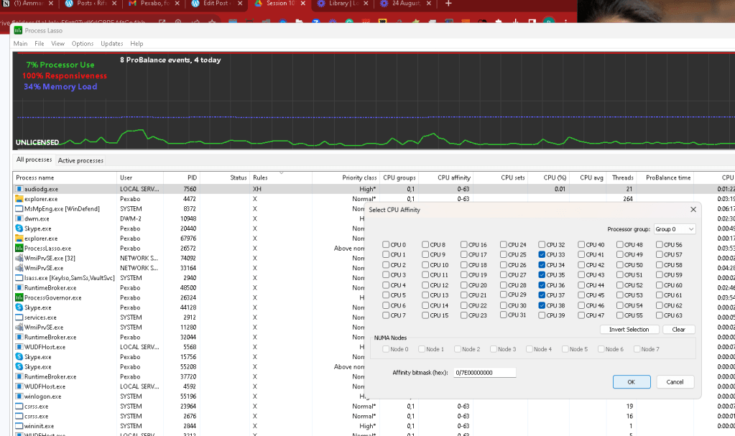This screenshot has width=735, height=436.
Task: Click the Process Lasso title bar icon
Action: click(x=18, y=30)
